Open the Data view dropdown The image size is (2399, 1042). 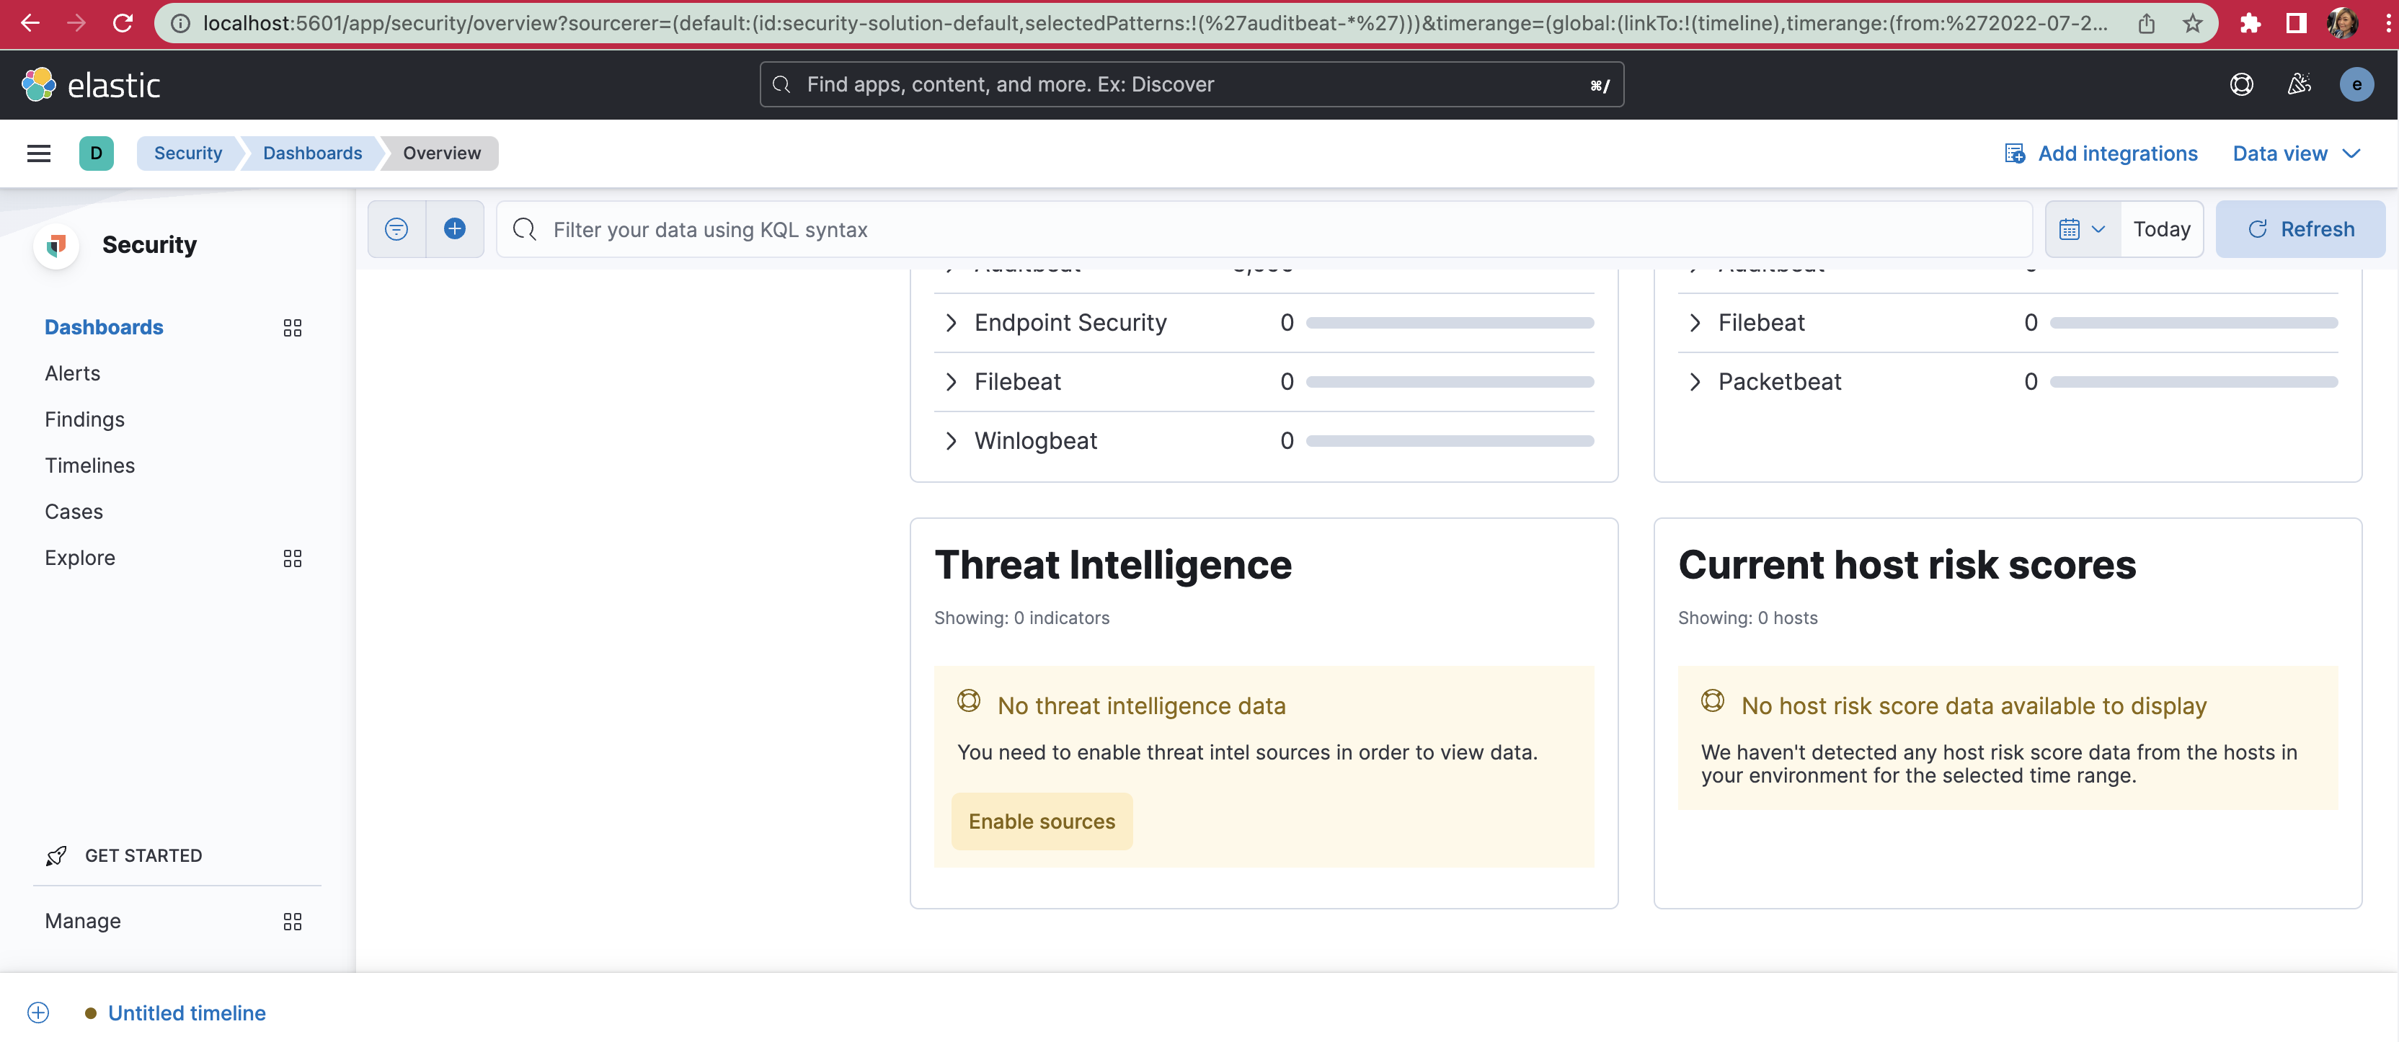(2296, 153)
